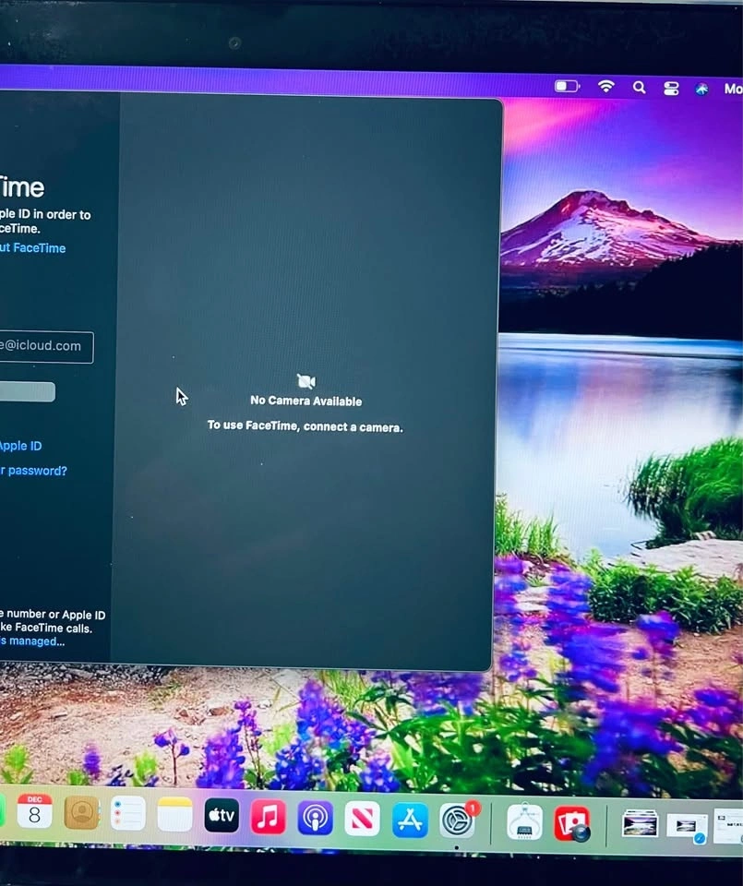
Task: Open the Calendar app in the Dock
Action: pyautogui.click(x=34, y=812)
